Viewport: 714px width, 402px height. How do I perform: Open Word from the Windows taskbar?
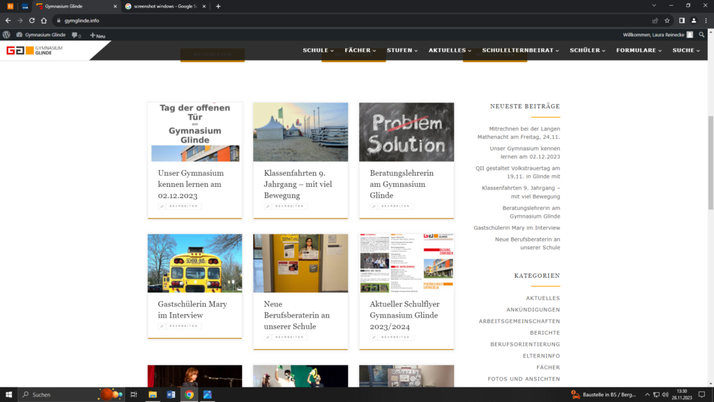click(x=171, y=394)
